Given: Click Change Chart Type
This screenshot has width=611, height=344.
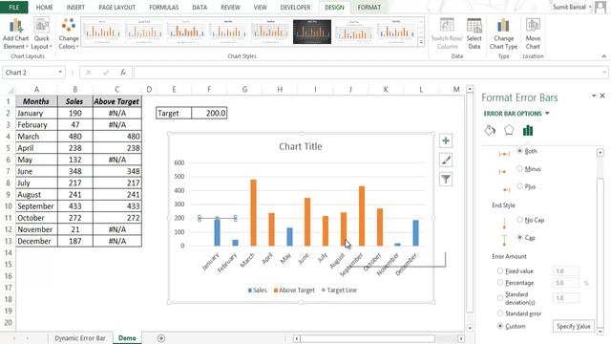Looking at the screenshot, I should coord(503,34).
